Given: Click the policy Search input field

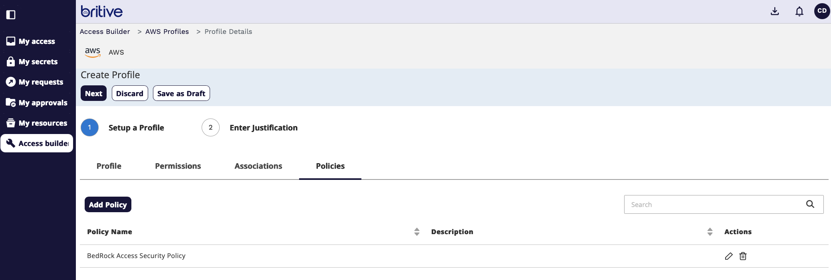Looking at the screenshot, I should pyautogui.click(x=715, y=205).
